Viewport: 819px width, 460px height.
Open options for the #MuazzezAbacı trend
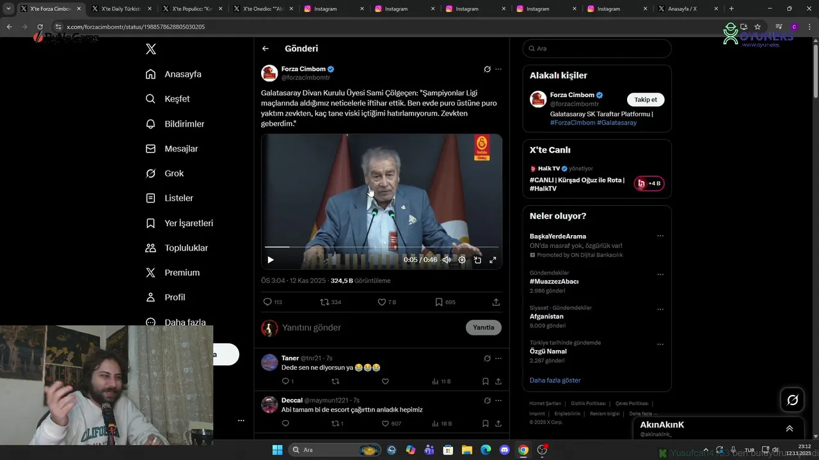coord(660,275)
